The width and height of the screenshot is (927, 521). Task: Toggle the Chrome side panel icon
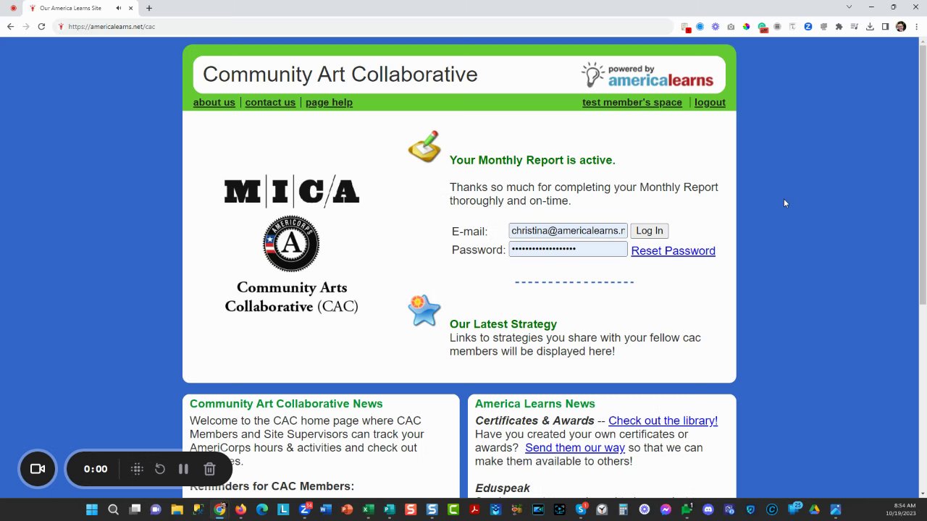click(x=885, y=27)
